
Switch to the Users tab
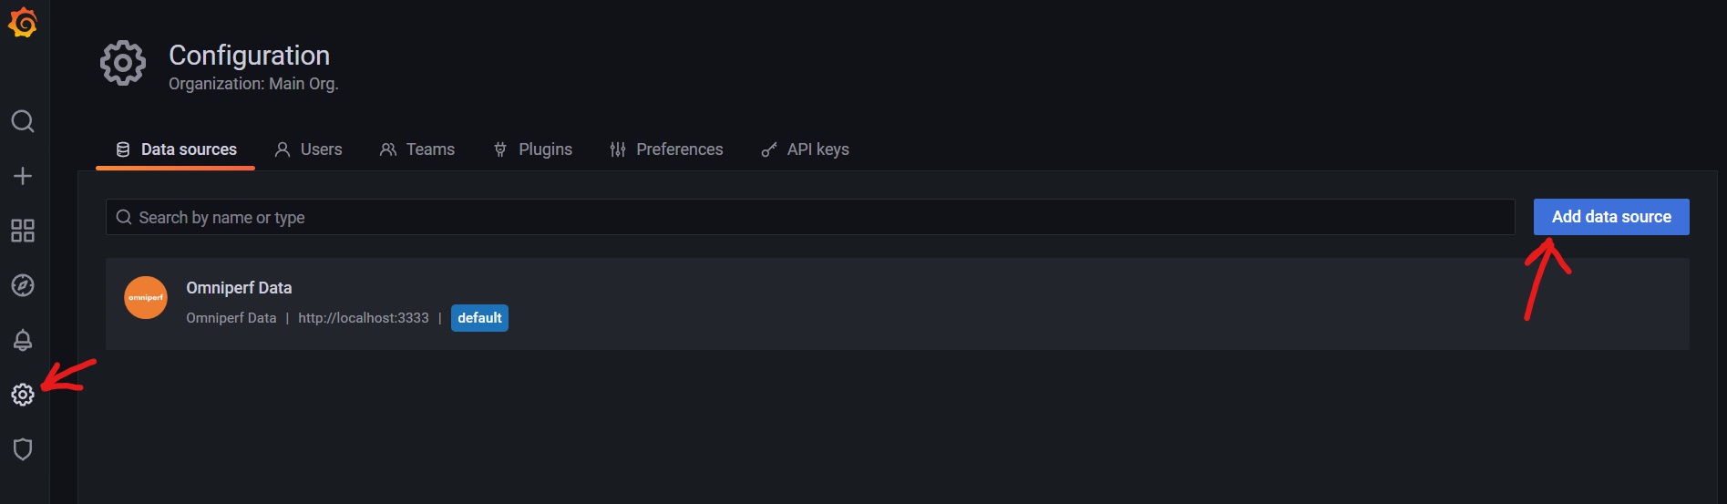click(x=309, y=149)
